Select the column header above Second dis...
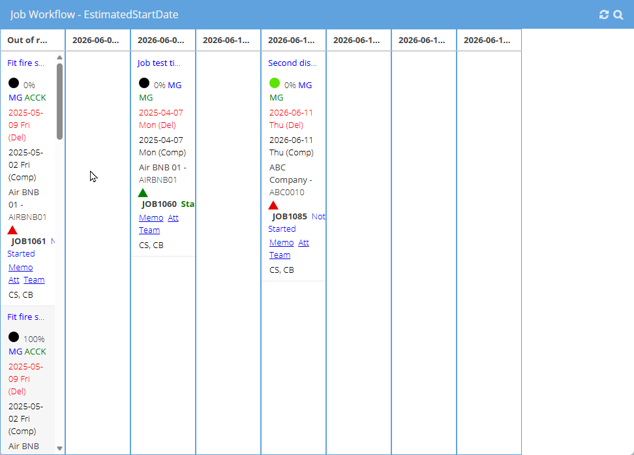The height and width of the screenshot is (455, 634). coord(294,40)
